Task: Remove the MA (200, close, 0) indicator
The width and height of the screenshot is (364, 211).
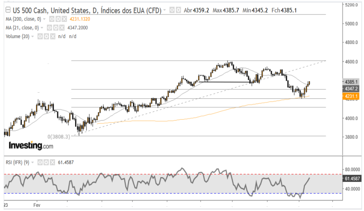Action: click(64, 19)
